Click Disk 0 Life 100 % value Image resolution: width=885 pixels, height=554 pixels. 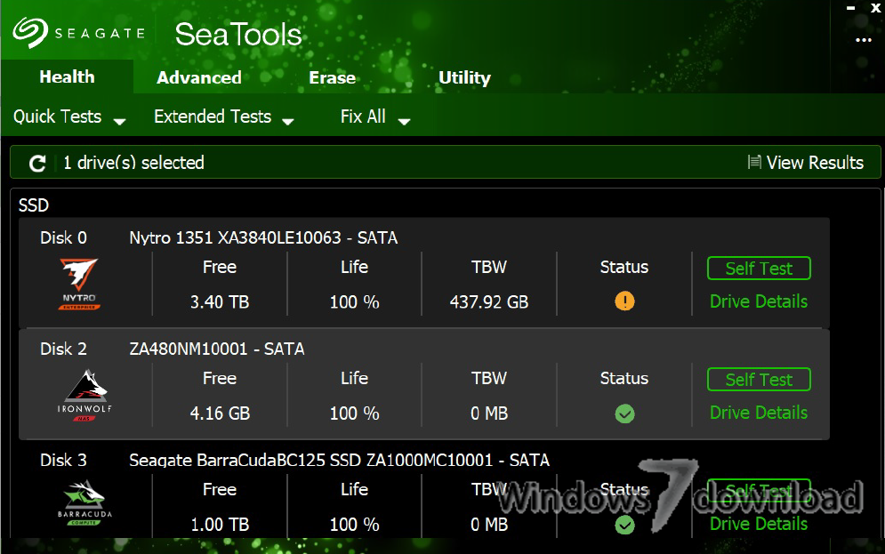[x=354, y=301]
